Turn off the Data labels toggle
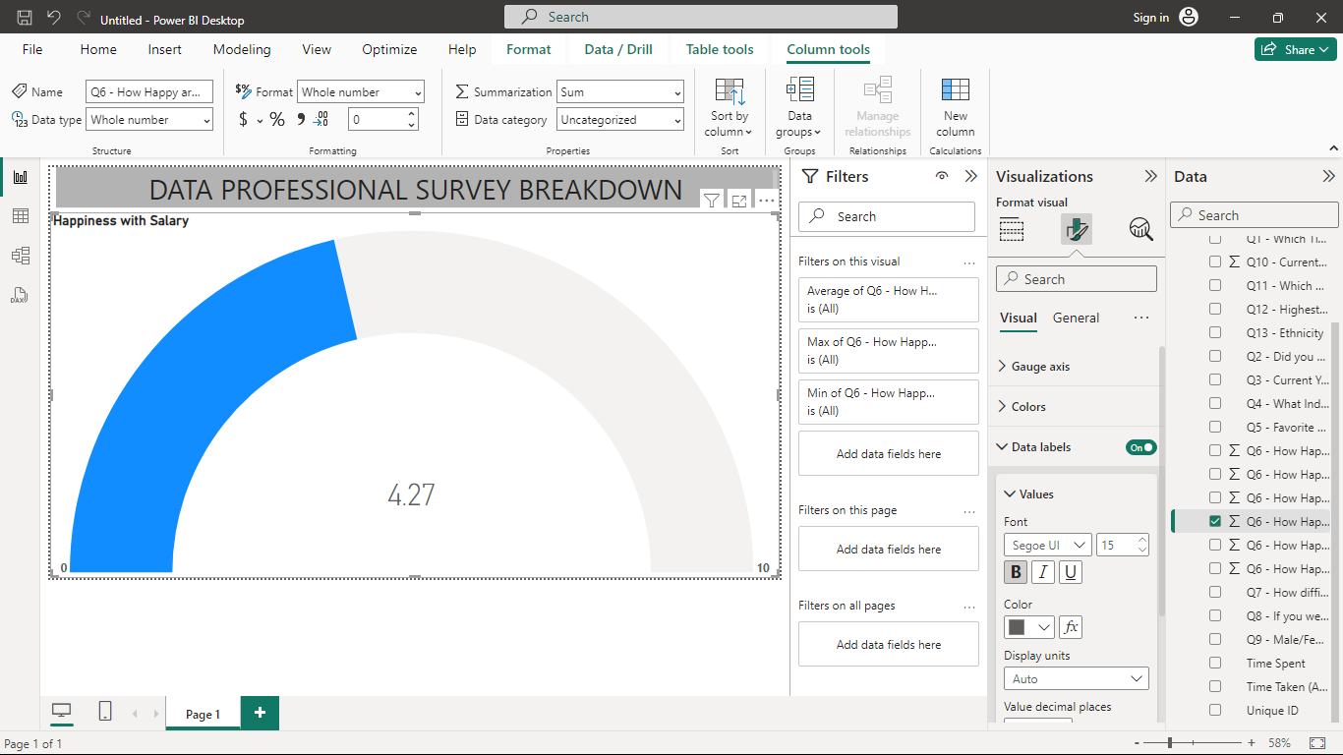1343x755 pixels. (1141, 447)
